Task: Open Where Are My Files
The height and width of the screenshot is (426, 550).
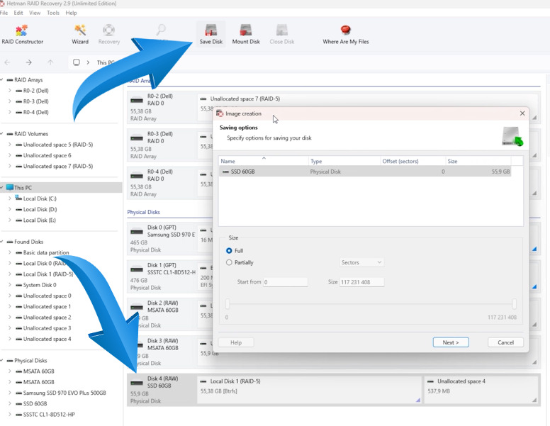Action: click(345, 35)
